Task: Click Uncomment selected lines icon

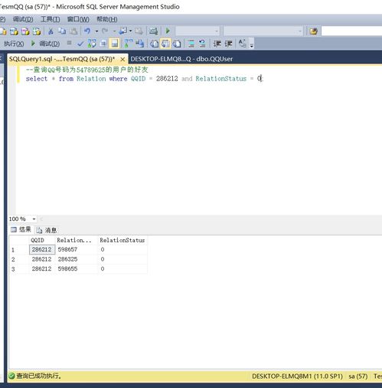Action: (202, 44)
